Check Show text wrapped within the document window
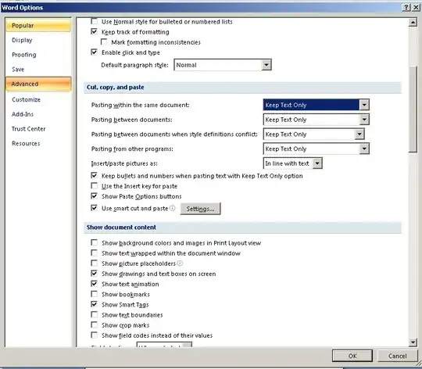Screen dimensions: 422x369 coord(95,253)
